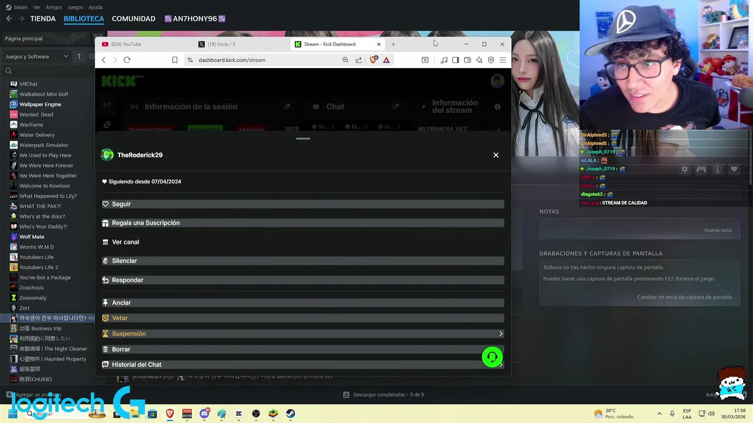Open the Amigos menu in Steam
The image size is (753, 423).
point(54,7)
